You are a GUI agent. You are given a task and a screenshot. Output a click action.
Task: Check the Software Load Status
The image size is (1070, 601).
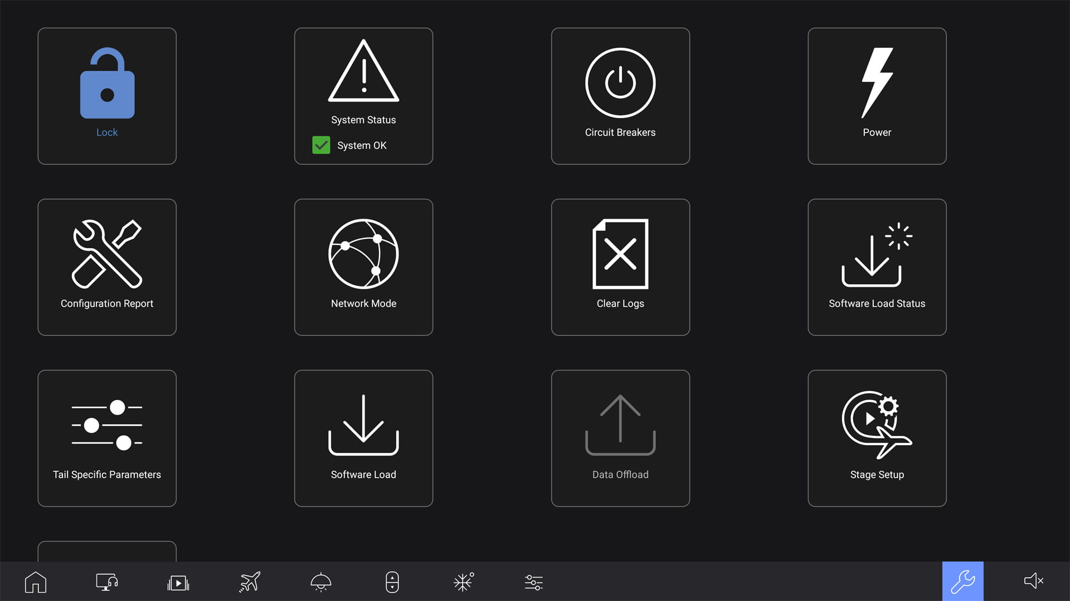877,267
